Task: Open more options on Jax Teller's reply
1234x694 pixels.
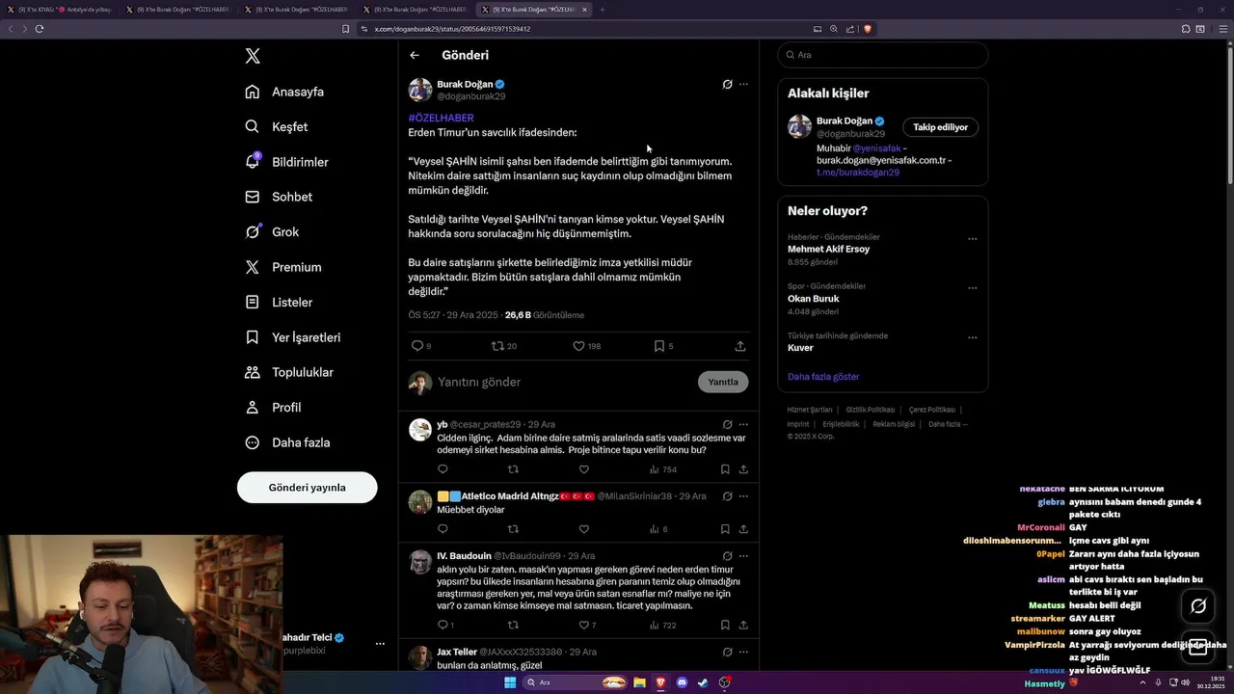Action: 743,653
